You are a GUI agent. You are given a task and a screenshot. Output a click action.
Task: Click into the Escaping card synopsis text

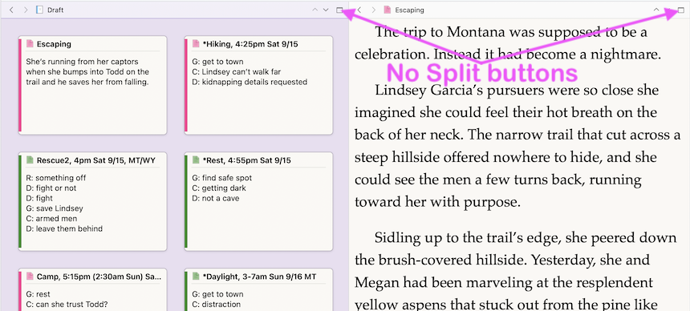coord(87,71)
